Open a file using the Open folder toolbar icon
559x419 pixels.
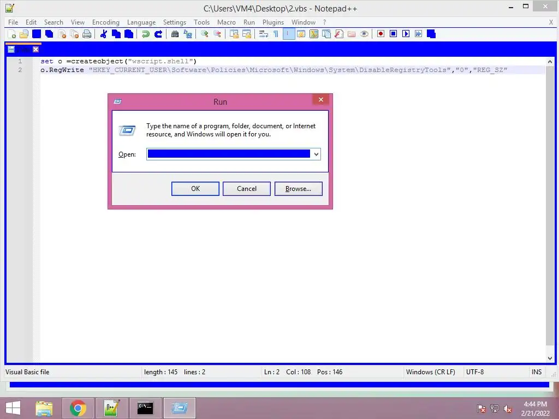[x=24, y=34]
